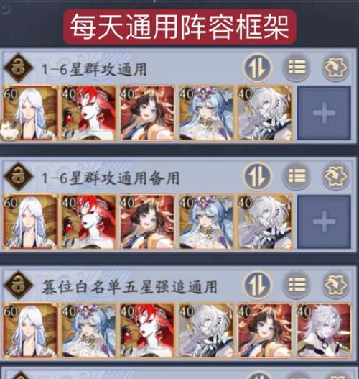359x379 pixels.
Task: Toggle the lock diamond beside 1–6星群攻通用备用
Action: 18,176
